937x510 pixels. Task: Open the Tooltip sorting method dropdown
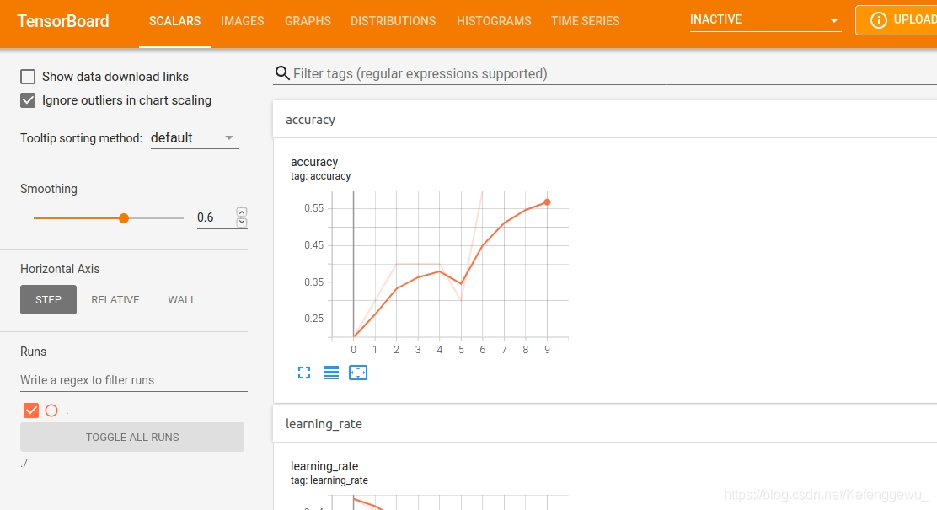pyautogui.click(x=194, y=138)
